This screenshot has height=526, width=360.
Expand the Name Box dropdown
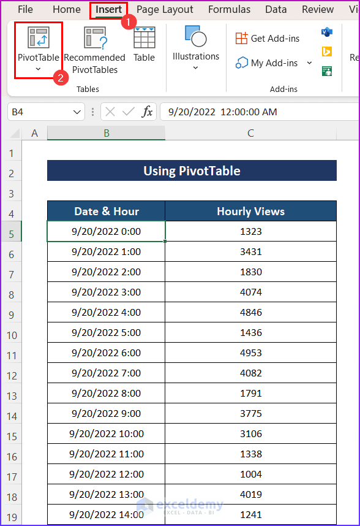76,112
